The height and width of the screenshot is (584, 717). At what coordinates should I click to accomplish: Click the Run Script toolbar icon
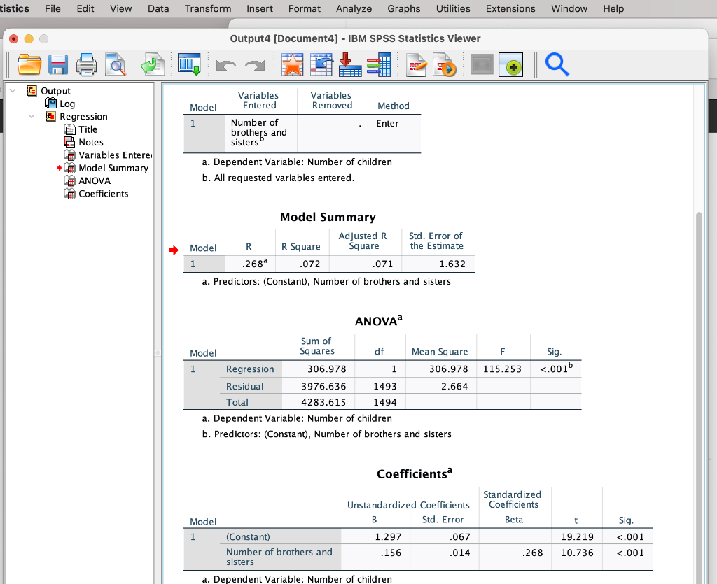point(445,64)
